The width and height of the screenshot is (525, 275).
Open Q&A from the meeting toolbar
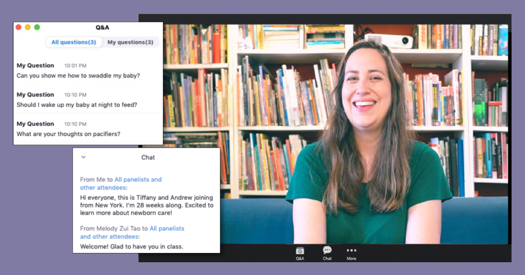tap(299, 254)
